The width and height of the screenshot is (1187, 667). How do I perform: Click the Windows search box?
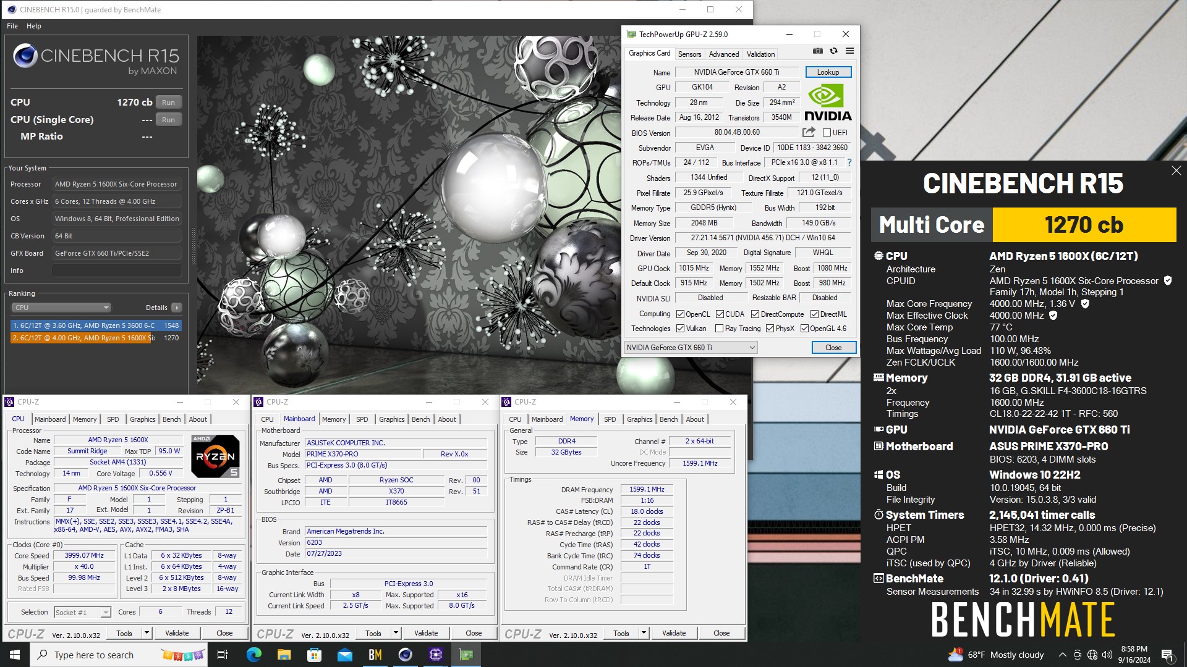(117, 655)
